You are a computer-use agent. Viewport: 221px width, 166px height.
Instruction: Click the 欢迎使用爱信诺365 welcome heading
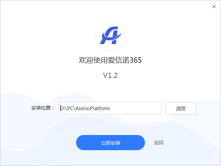pyautogui.click(x=110, y=60)
